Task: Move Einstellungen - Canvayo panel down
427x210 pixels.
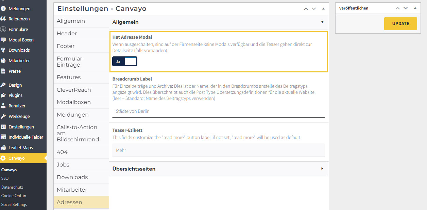Action: [x=314, y=9]
